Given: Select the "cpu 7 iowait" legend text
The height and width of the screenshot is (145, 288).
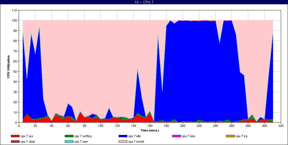Looking at the screenshot, I should (x=137, y=142).
